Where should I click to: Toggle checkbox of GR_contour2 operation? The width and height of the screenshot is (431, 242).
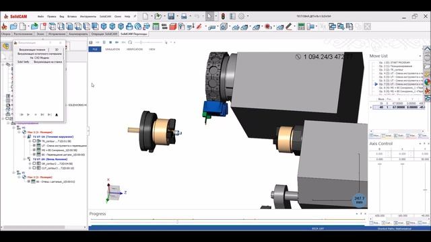[34, 163]
